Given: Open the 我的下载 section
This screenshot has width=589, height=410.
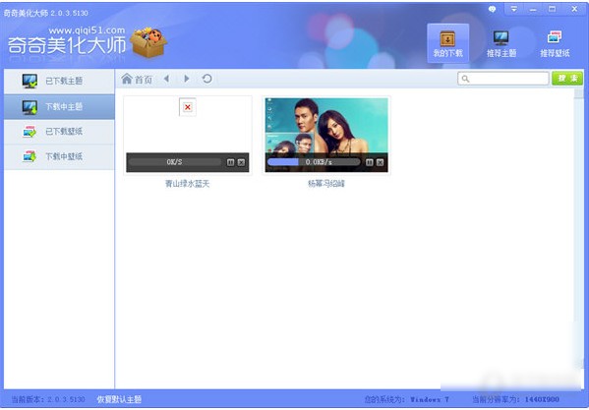Looking at the screenshot, I should (447, 43).
